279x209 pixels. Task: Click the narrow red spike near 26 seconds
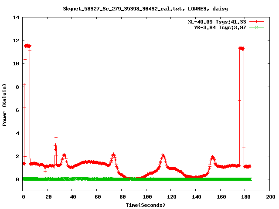click(56, 139)
